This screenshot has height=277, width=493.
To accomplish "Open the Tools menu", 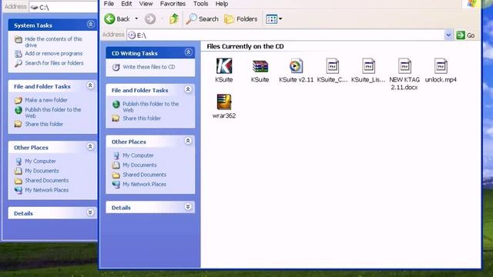I will pos(200,4).
